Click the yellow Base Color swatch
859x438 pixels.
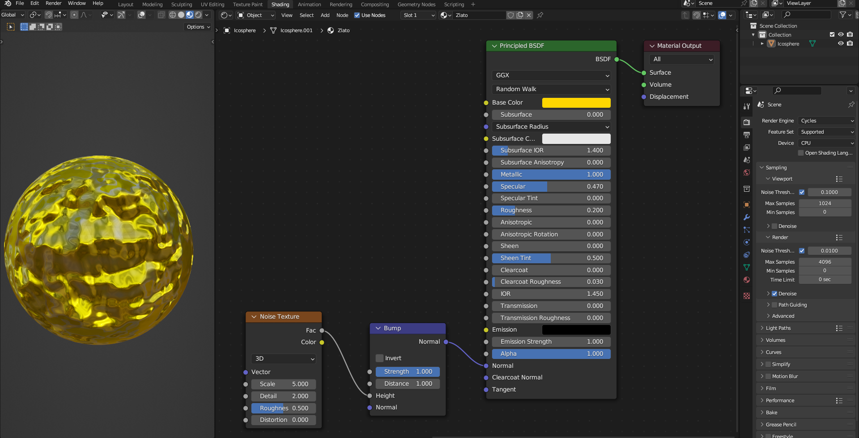pyautogui.click(x=576, y=103)
